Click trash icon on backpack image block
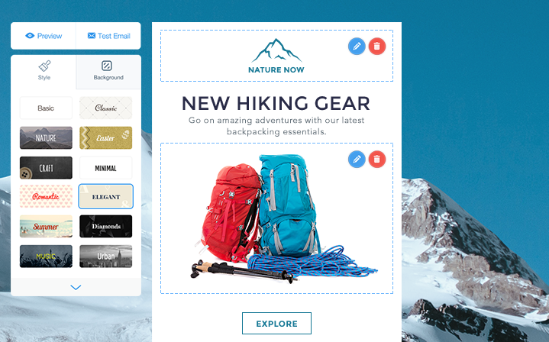The height and width of the screenshot is (342, 549). [x=377, y=160]
